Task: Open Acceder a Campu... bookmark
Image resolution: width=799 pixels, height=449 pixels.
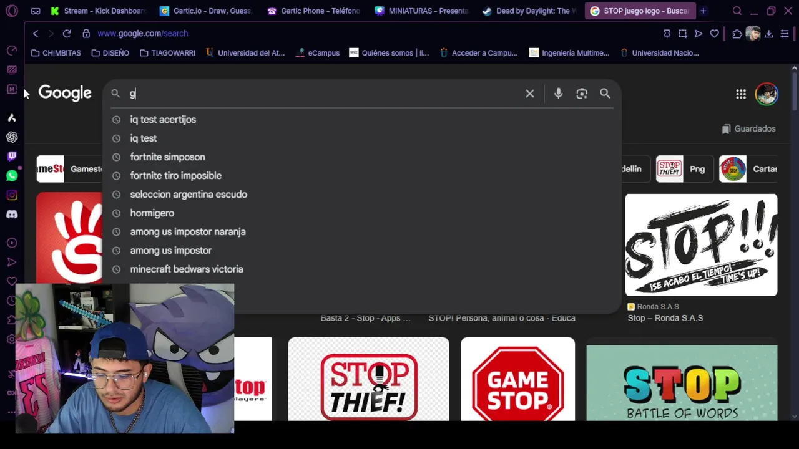Action: (479, 53)
